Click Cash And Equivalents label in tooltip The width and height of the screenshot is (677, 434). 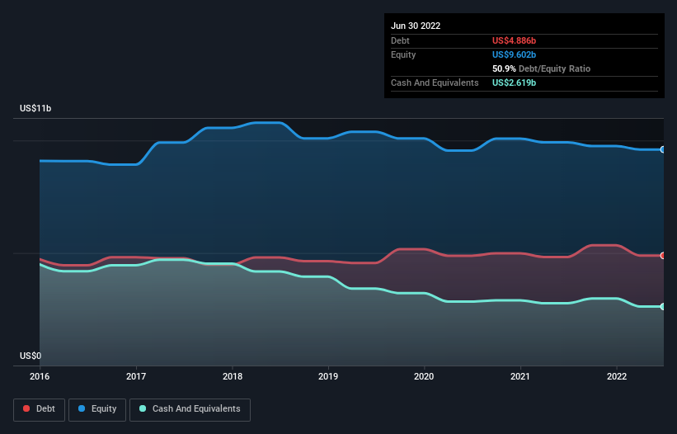pyautogui.click(x=435, y=83)
